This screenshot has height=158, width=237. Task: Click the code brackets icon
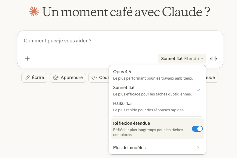click(94, 78)
